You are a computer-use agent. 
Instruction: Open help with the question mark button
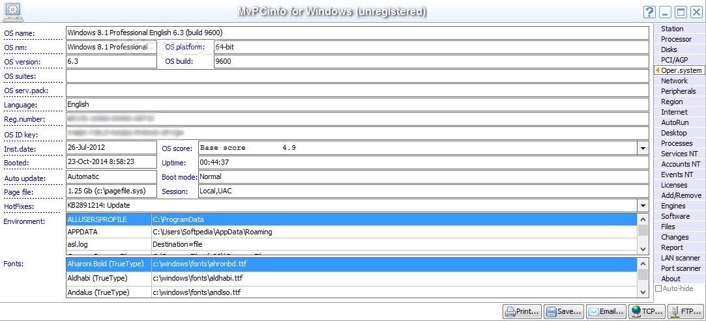(x=649, y=12)
